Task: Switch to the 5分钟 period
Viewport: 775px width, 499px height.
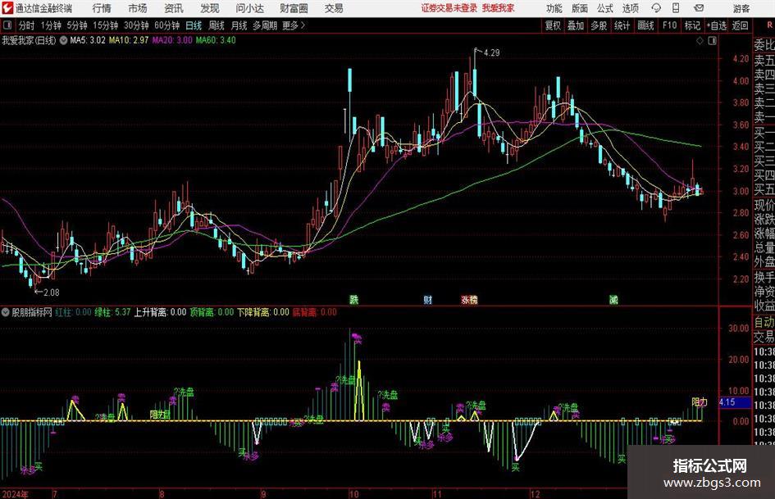Action: coord(77,25)
